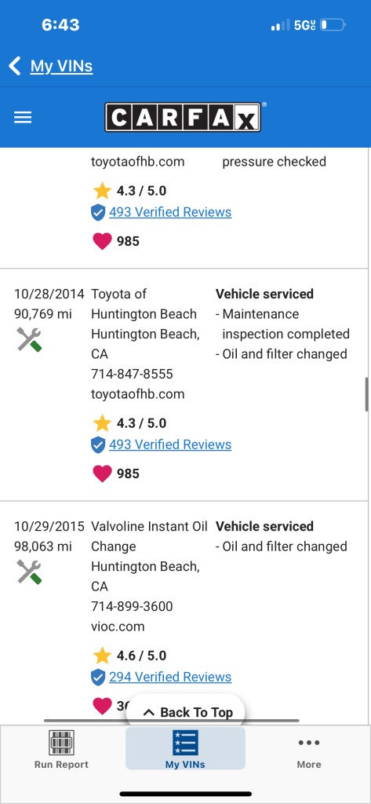This screenshot has width=371, height=804.
Task: Click the vertical scrollbar thumb
Action: click(x=367, y=394)
